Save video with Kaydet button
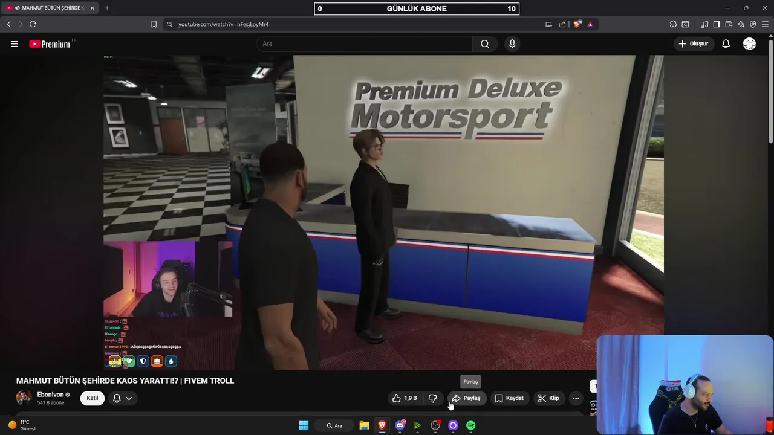This screenshot has height=435, width=774. point(509,398)
